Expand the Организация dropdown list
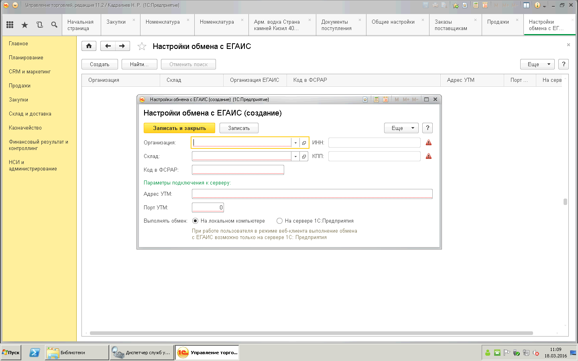This screenshot has height=361, width=578. pyautogui.click(x=295, y=143)
